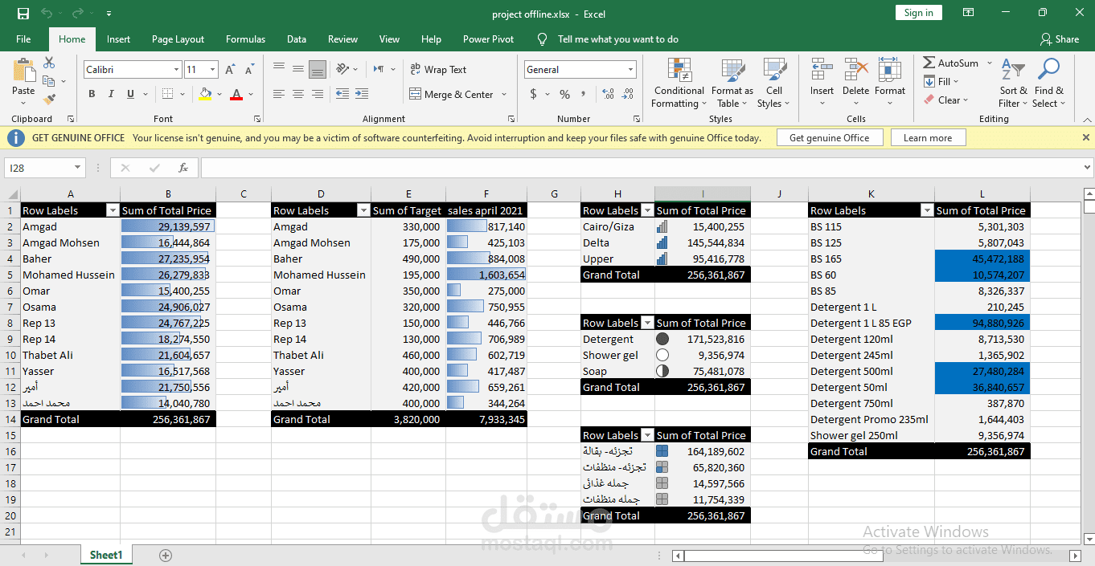Click Decrease Decimal icon

(x=627, y=94)
